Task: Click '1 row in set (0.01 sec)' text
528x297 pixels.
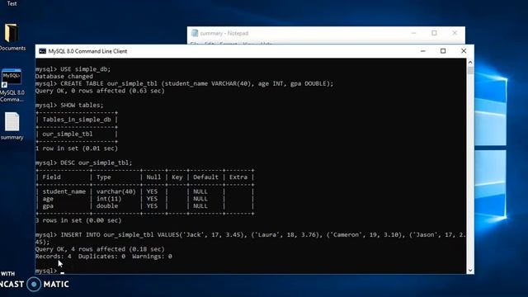Action: 77,148
